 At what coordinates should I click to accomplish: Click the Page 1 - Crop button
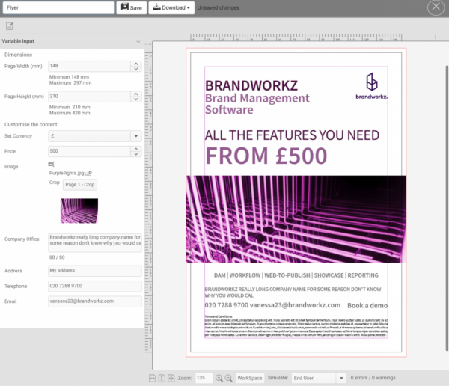80,185
